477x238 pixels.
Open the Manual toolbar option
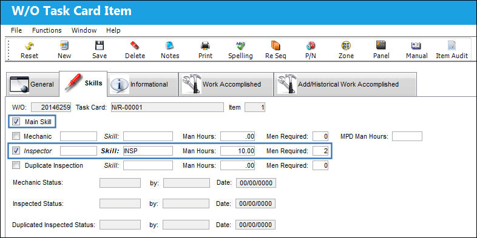pos(416,46)
